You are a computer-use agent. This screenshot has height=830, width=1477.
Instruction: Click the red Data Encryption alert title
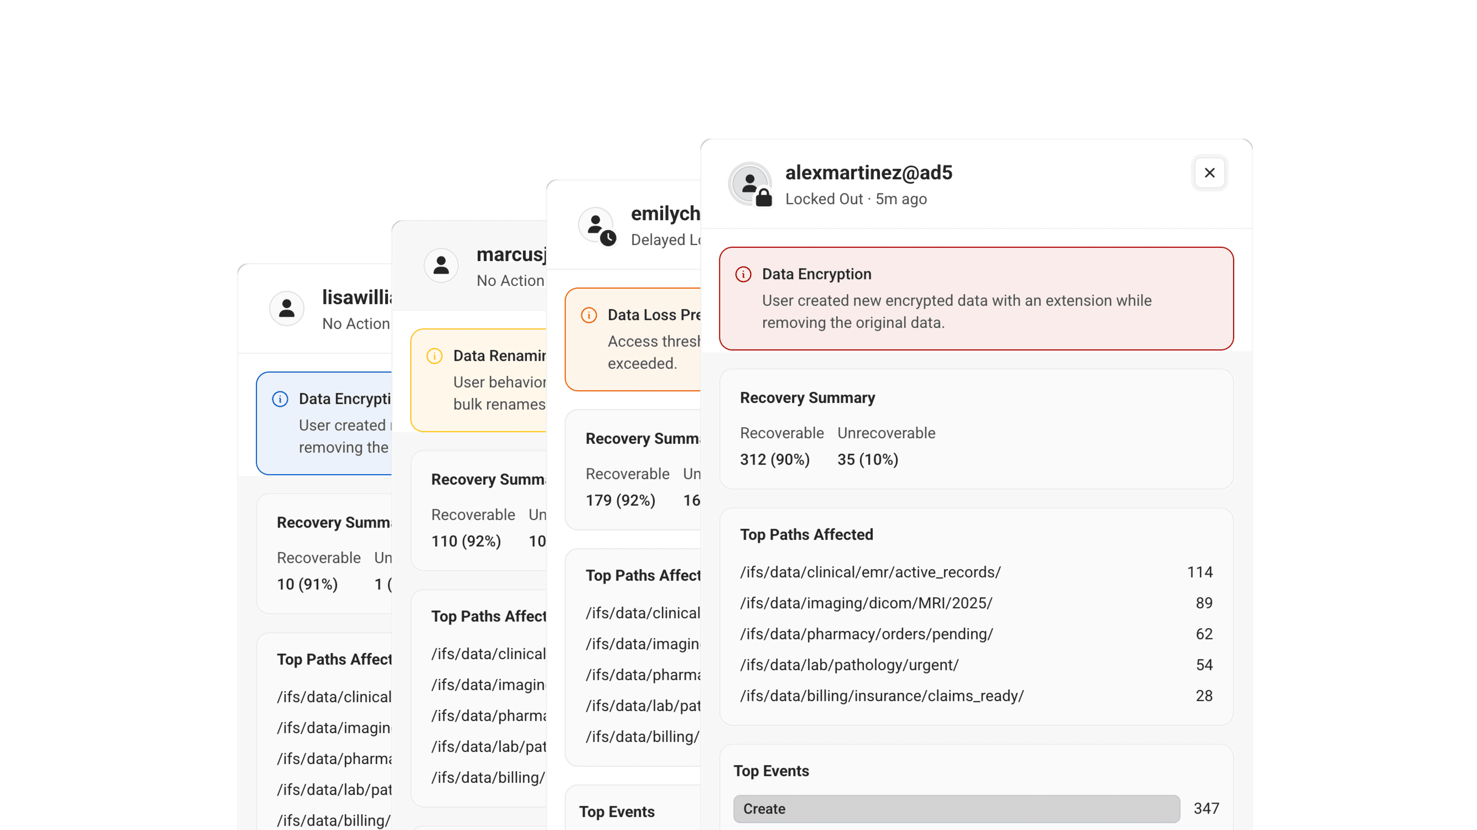tap(817, 274)
